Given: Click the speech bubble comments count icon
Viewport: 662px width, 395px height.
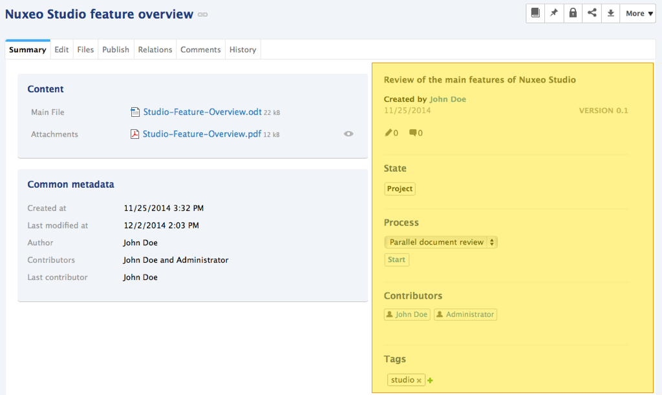Looking at the screenshot, I should (412, 133).
